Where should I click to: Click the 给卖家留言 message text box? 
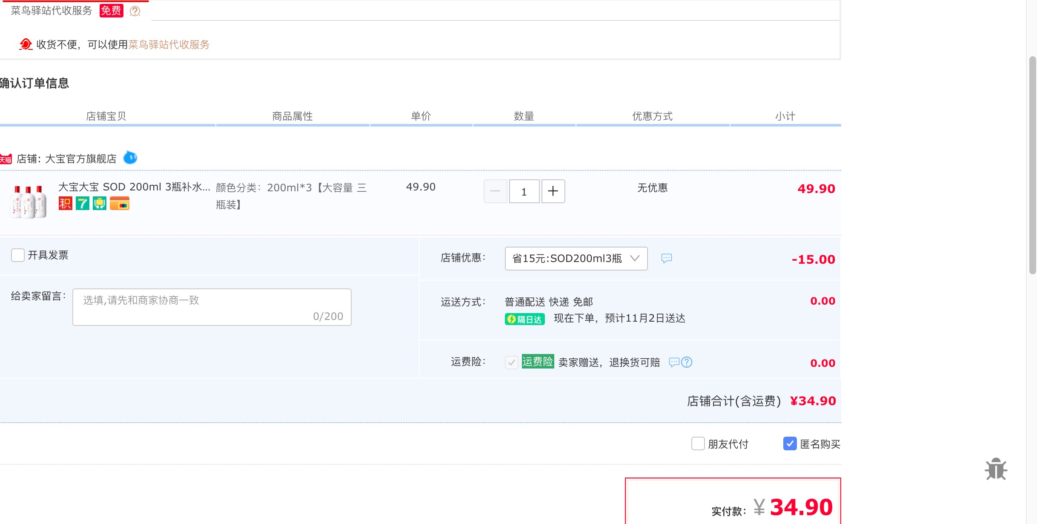click(x=212, y=307)
